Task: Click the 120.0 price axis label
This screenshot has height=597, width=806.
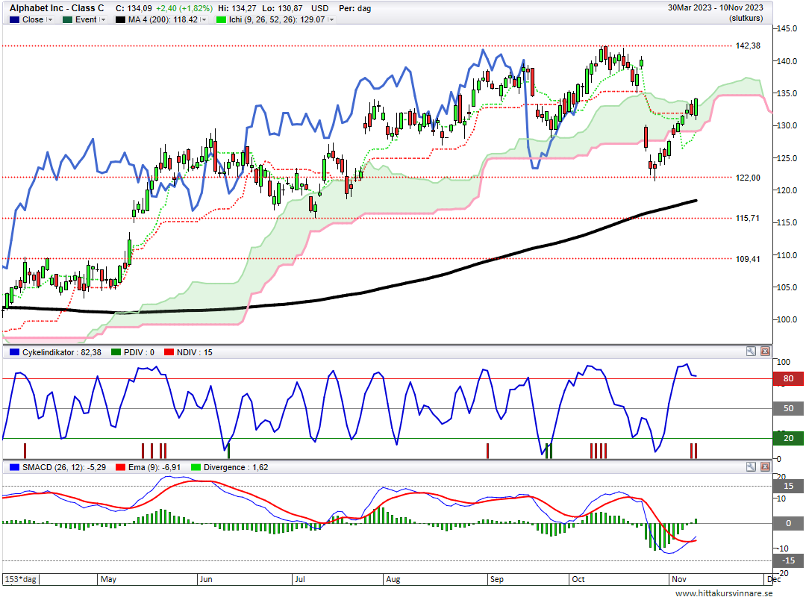Action: coord(787,190)
